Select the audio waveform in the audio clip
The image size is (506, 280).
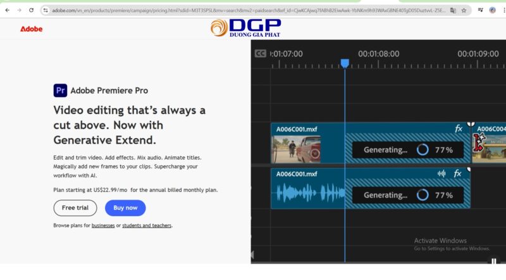(x=310, y=193)
